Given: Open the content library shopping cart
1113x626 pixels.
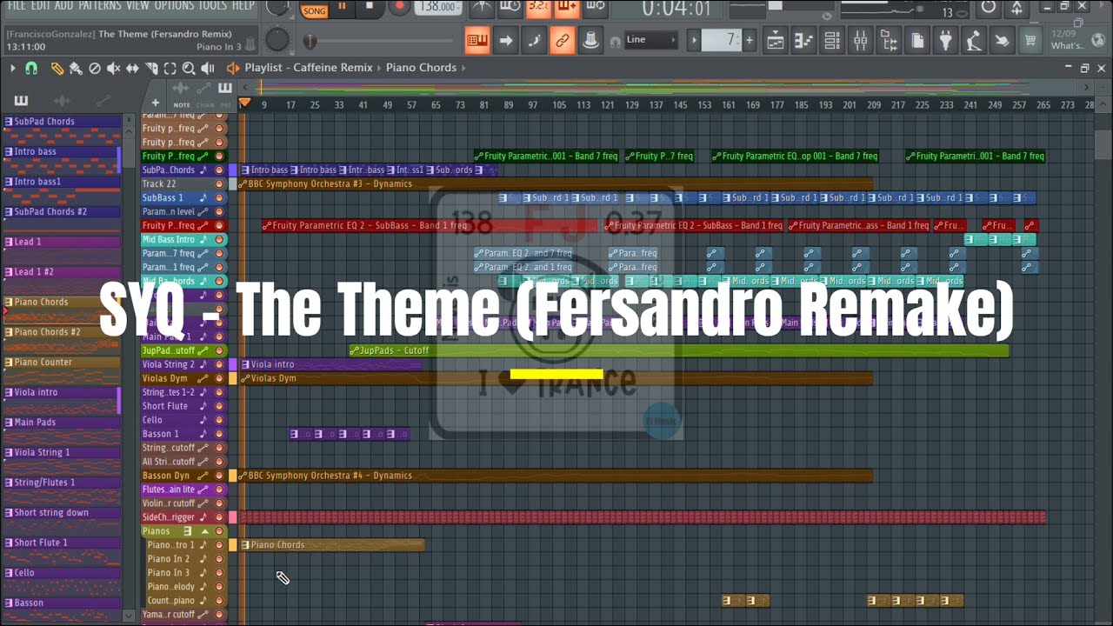Looking at the screenshot, I should (1030, 40).
